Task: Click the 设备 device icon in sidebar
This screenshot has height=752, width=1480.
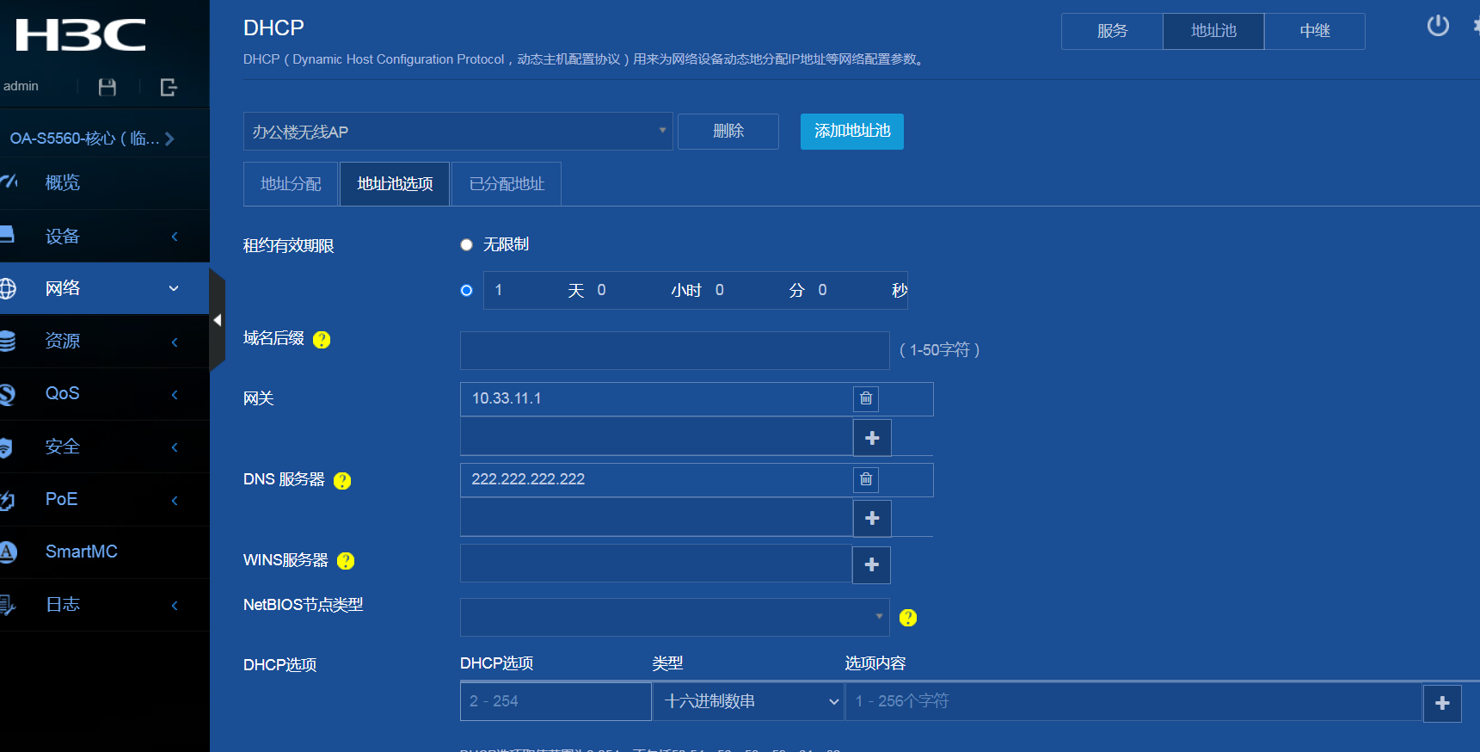Action: (7, 235)
